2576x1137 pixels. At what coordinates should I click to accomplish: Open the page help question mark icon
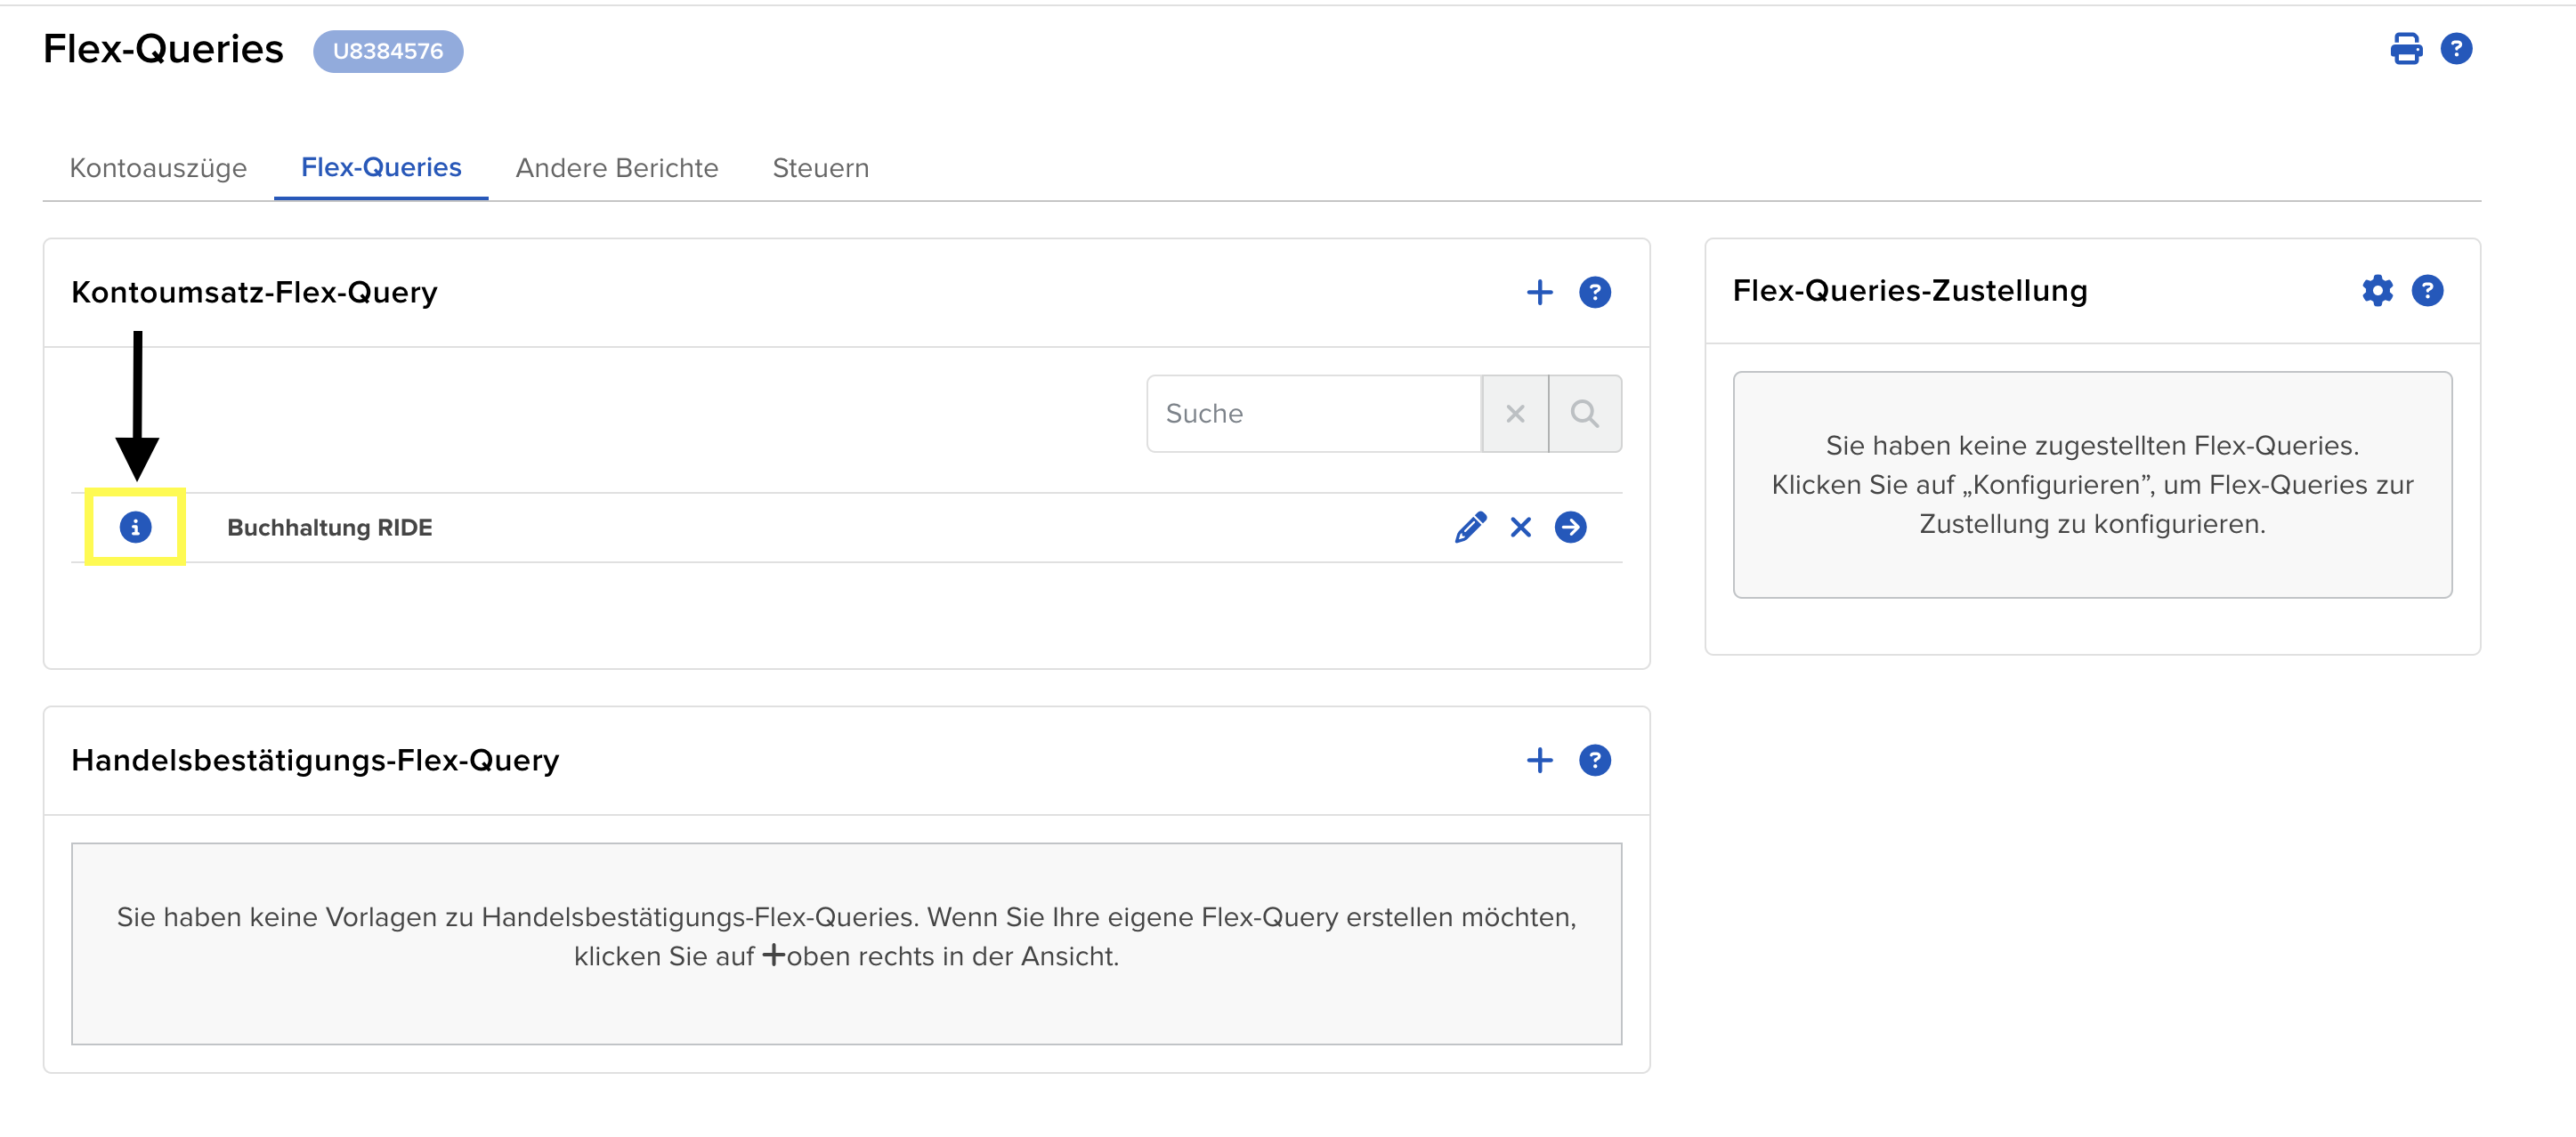coord(2455,49)
